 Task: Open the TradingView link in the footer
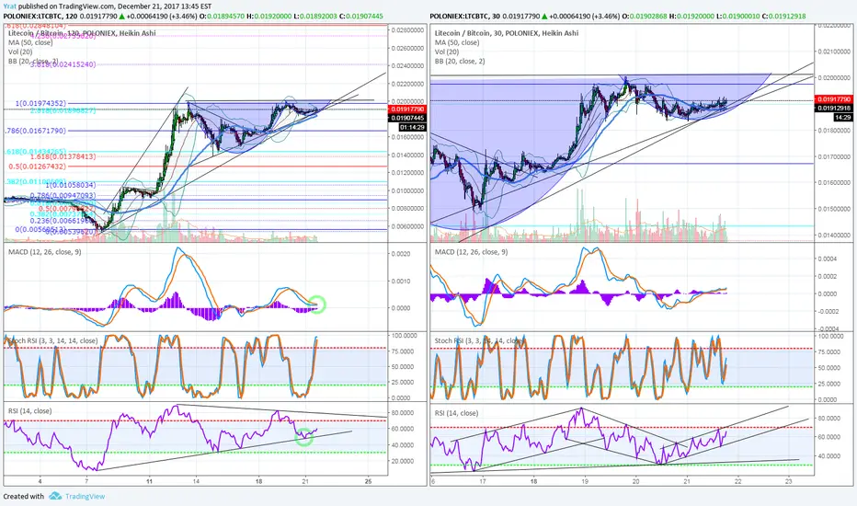tap(85, 496)
